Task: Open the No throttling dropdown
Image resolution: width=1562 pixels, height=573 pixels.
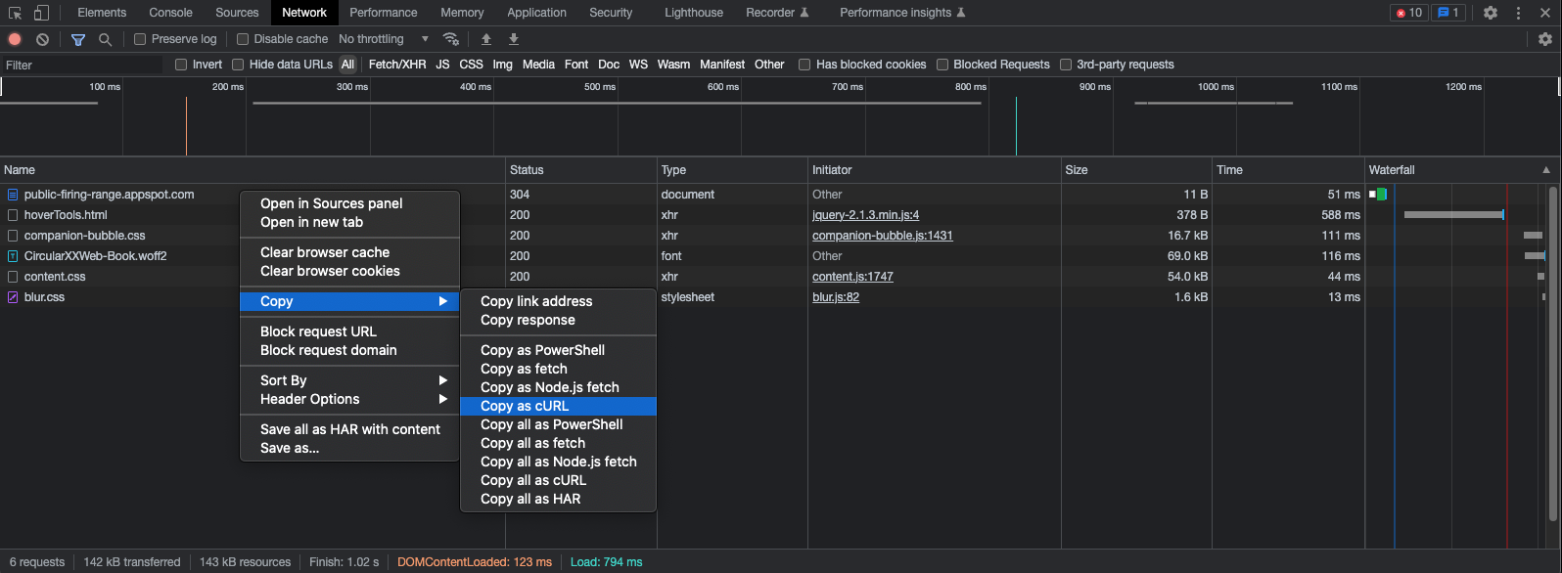Action: (384, 39)
